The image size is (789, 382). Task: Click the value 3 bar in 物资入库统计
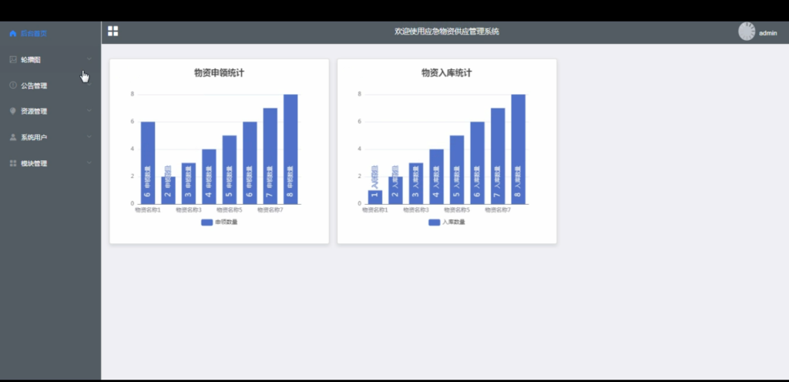pos(416,183)
